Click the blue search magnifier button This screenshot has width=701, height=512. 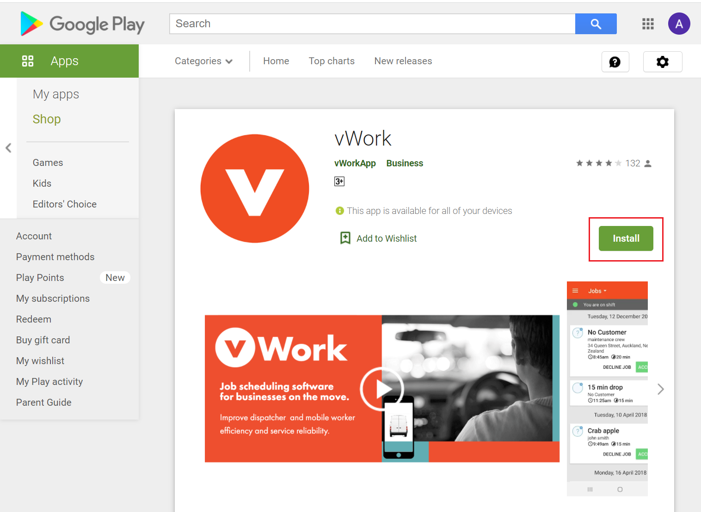click(596, 24)
